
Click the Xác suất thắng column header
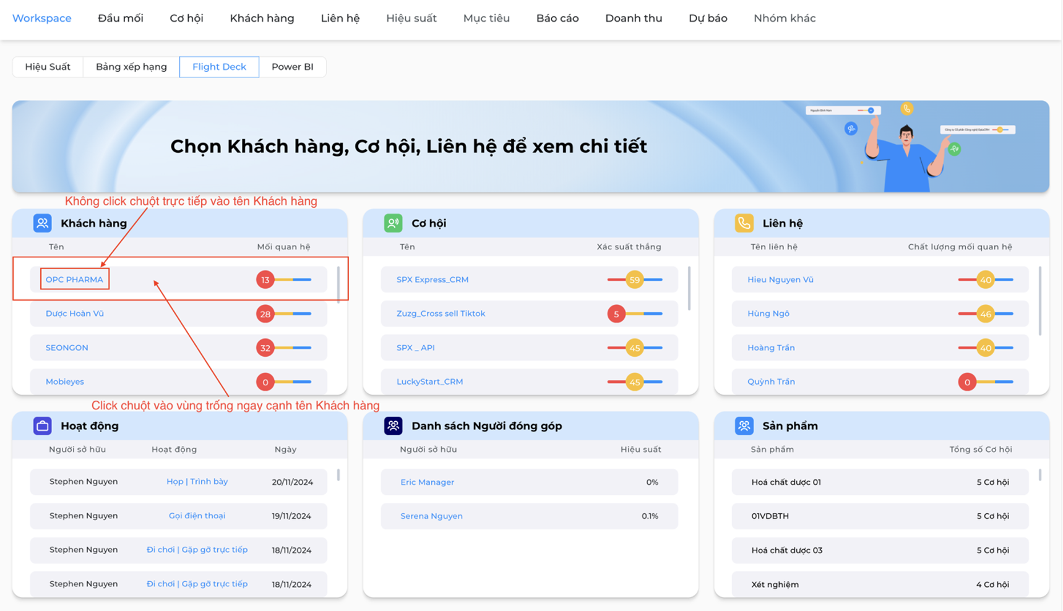coord(629,247)
